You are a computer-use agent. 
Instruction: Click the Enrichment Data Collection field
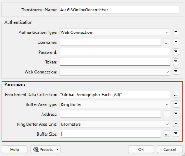pos(115,95)
